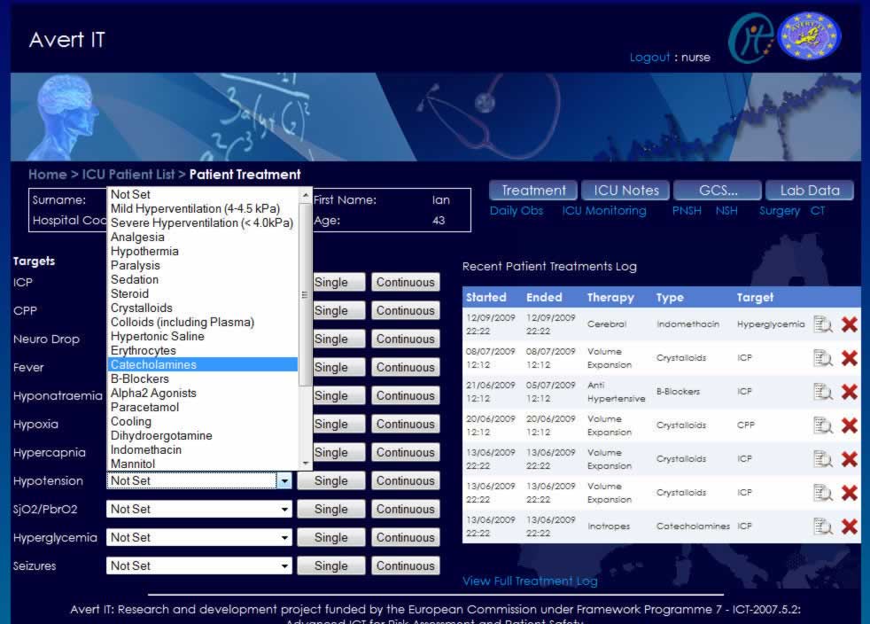Screen dimensions: 870x624
Task: Open the NSH link
Action: 726,211
